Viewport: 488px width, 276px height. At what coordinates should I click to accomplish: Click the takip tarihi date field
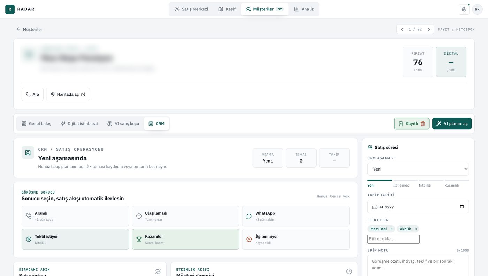point(418,206)
